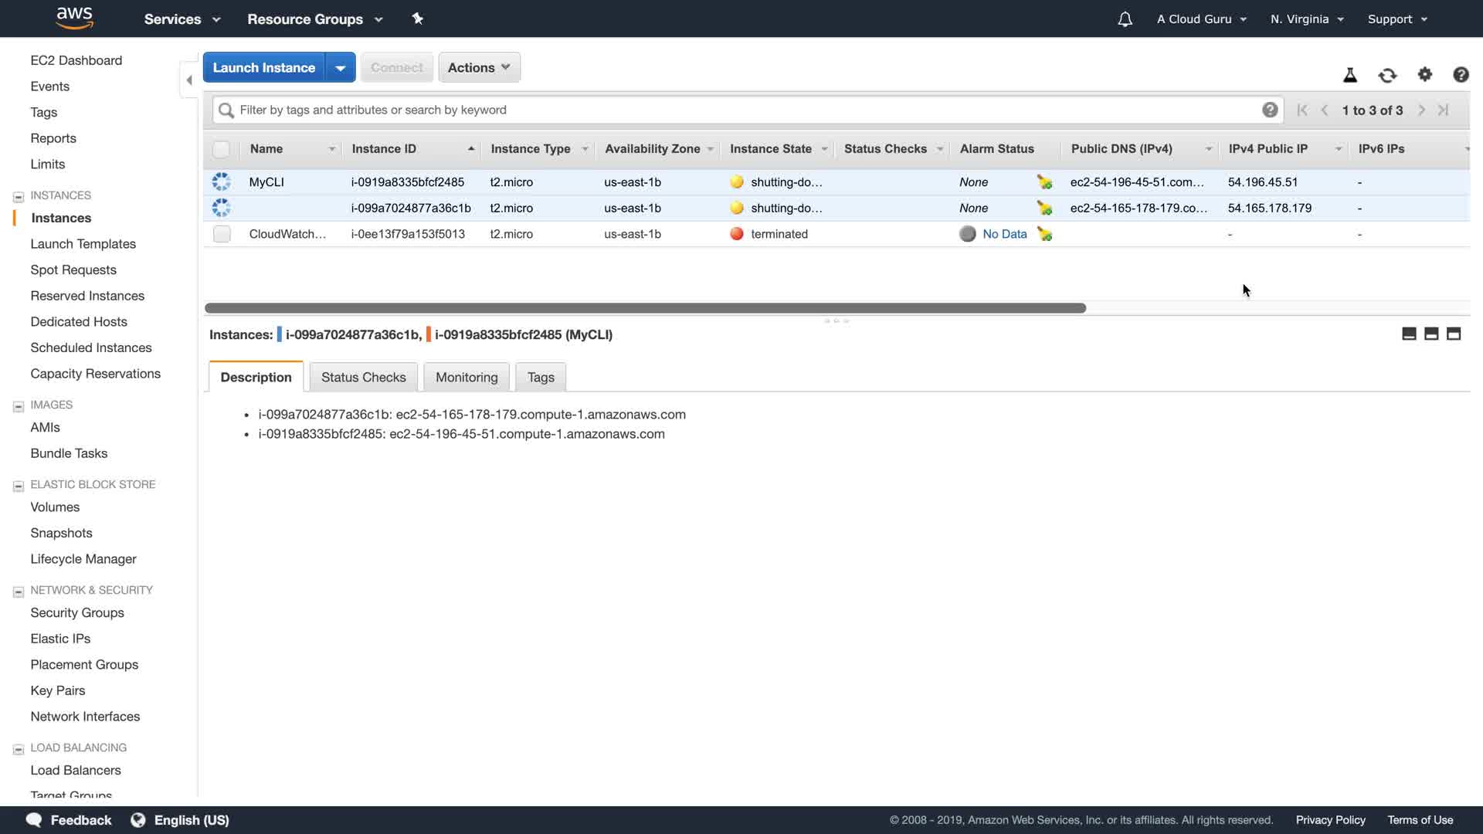This screenshot has width=1483, height=834.
Task: Click the horizontal table scrollbar
Action: [x=645, y=308]
